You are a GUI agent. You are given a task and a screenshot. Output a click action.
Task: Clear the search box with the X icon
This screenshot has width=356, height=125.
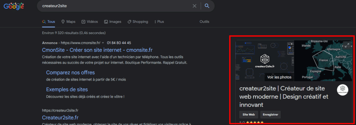coord(195,6)
